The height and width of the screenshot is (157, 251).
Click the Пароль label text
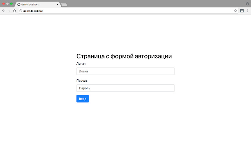tap(82, 80)
